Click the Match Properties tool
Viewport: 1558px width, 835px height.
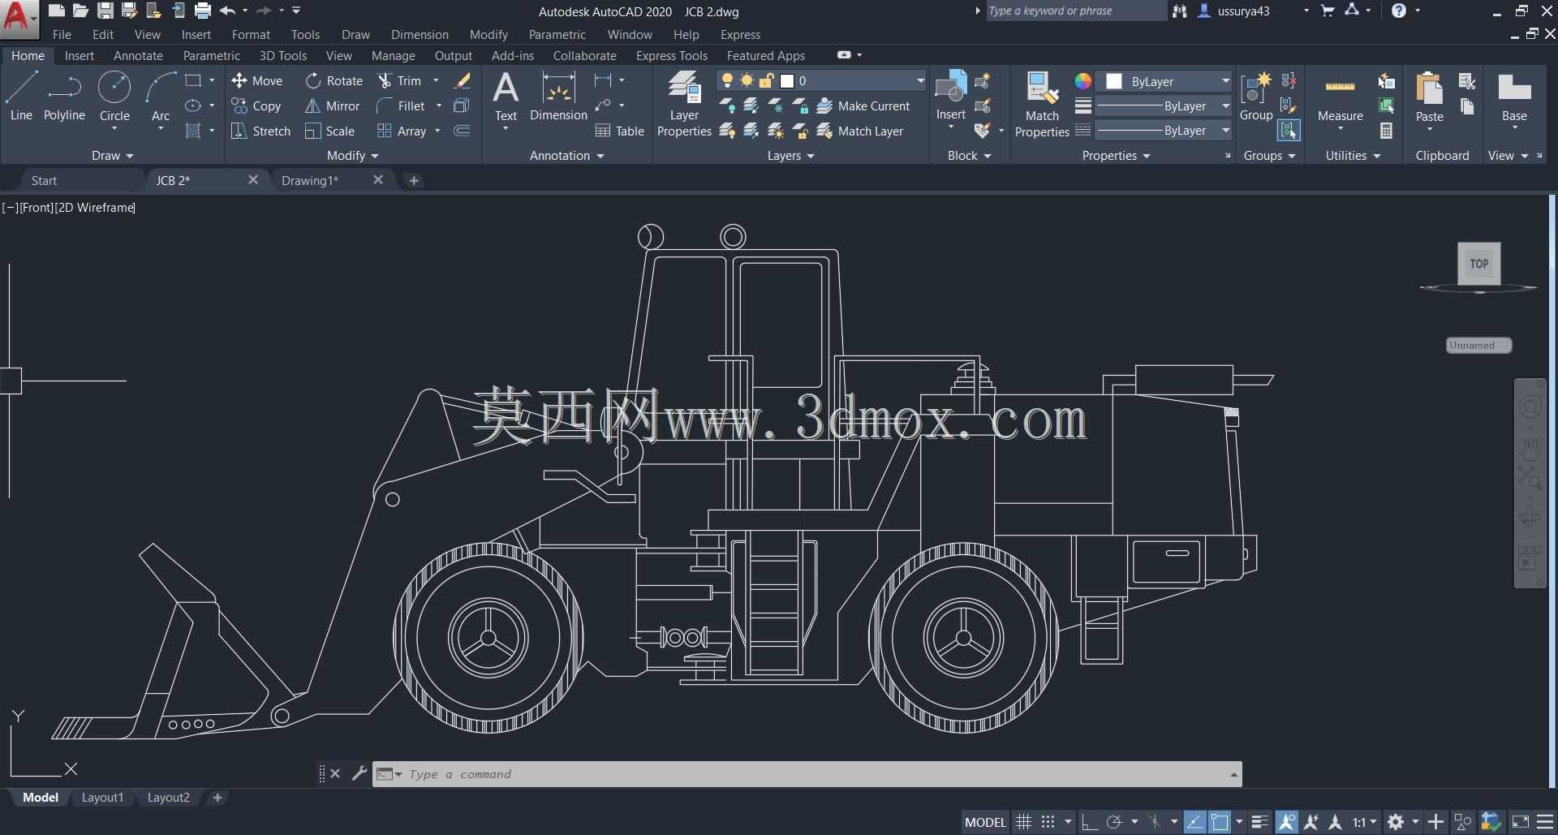coord(1042,104)
